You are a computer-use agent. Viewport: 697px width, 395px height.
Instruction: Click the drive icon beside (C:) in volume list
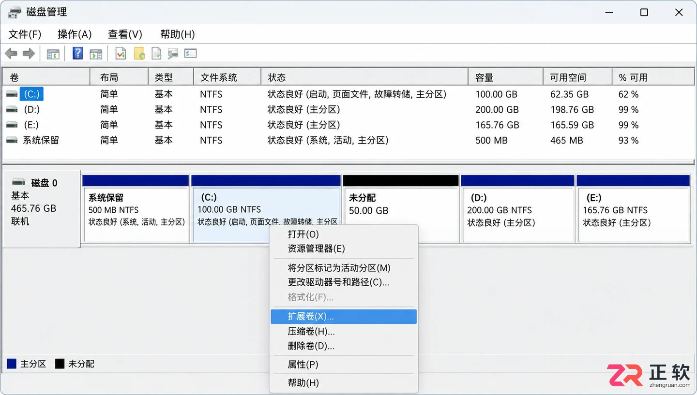12,94
